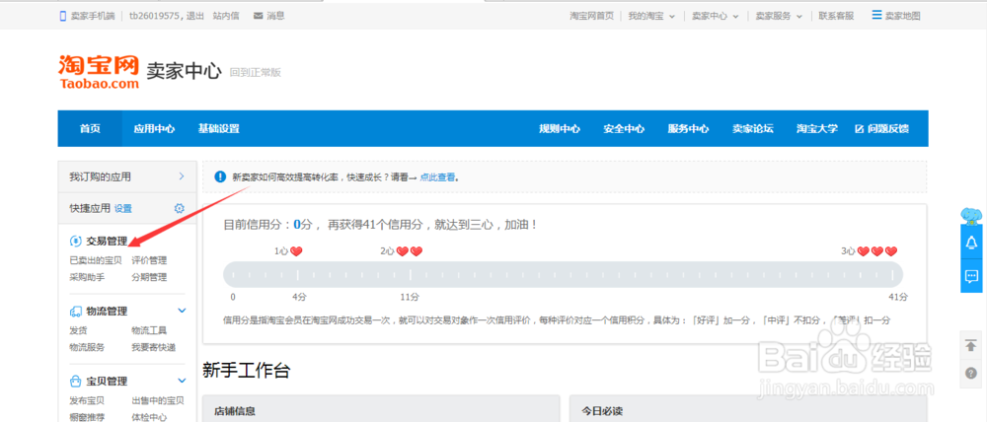Viewport: 987px width, 422px height.
Task: Go to 安全中心
Action: (x=624, y=129)
